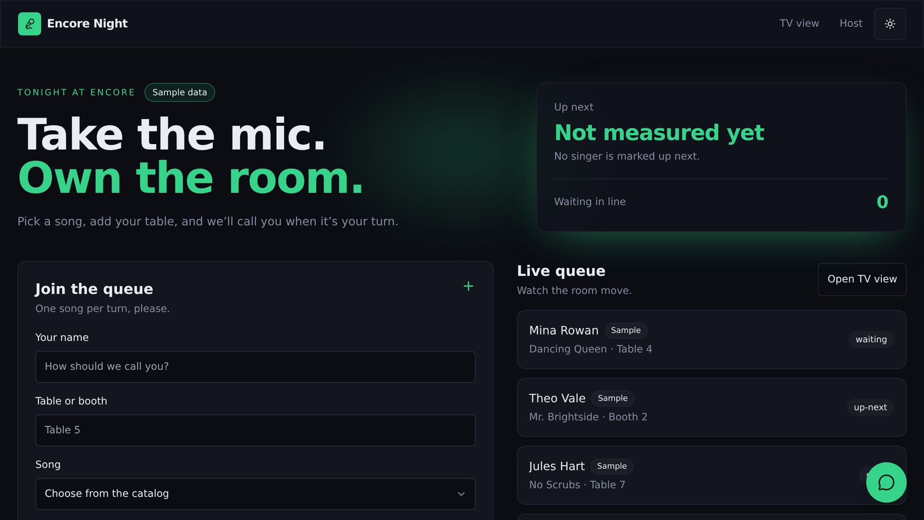Click the Sample data badge
The image size is (924, 520).
coord(179,92)
